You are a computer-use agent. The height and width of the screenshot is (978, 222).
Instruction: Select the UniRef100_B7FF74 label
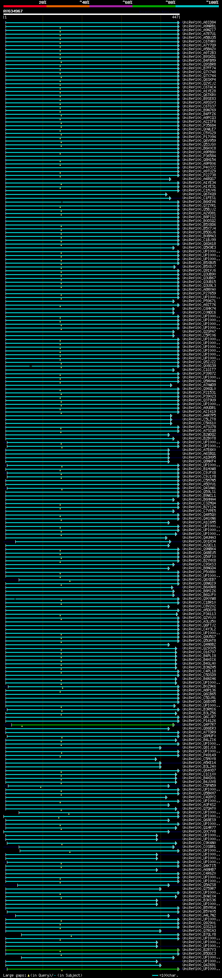tap(199, 68)
